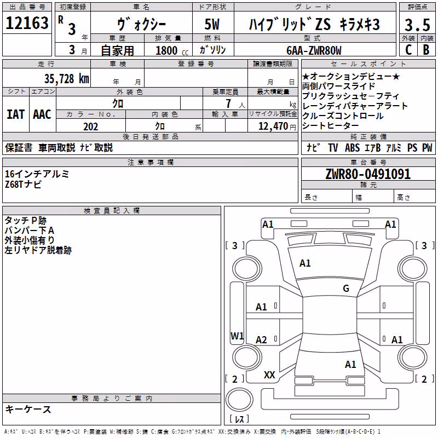
Task: Click interior grade B
Action: (427, 50)
